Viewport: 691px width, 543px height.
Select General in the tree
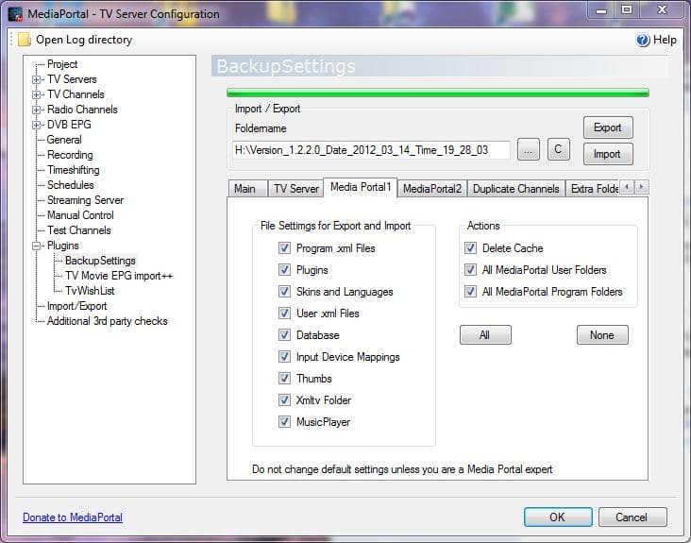[x=64, y=140]
